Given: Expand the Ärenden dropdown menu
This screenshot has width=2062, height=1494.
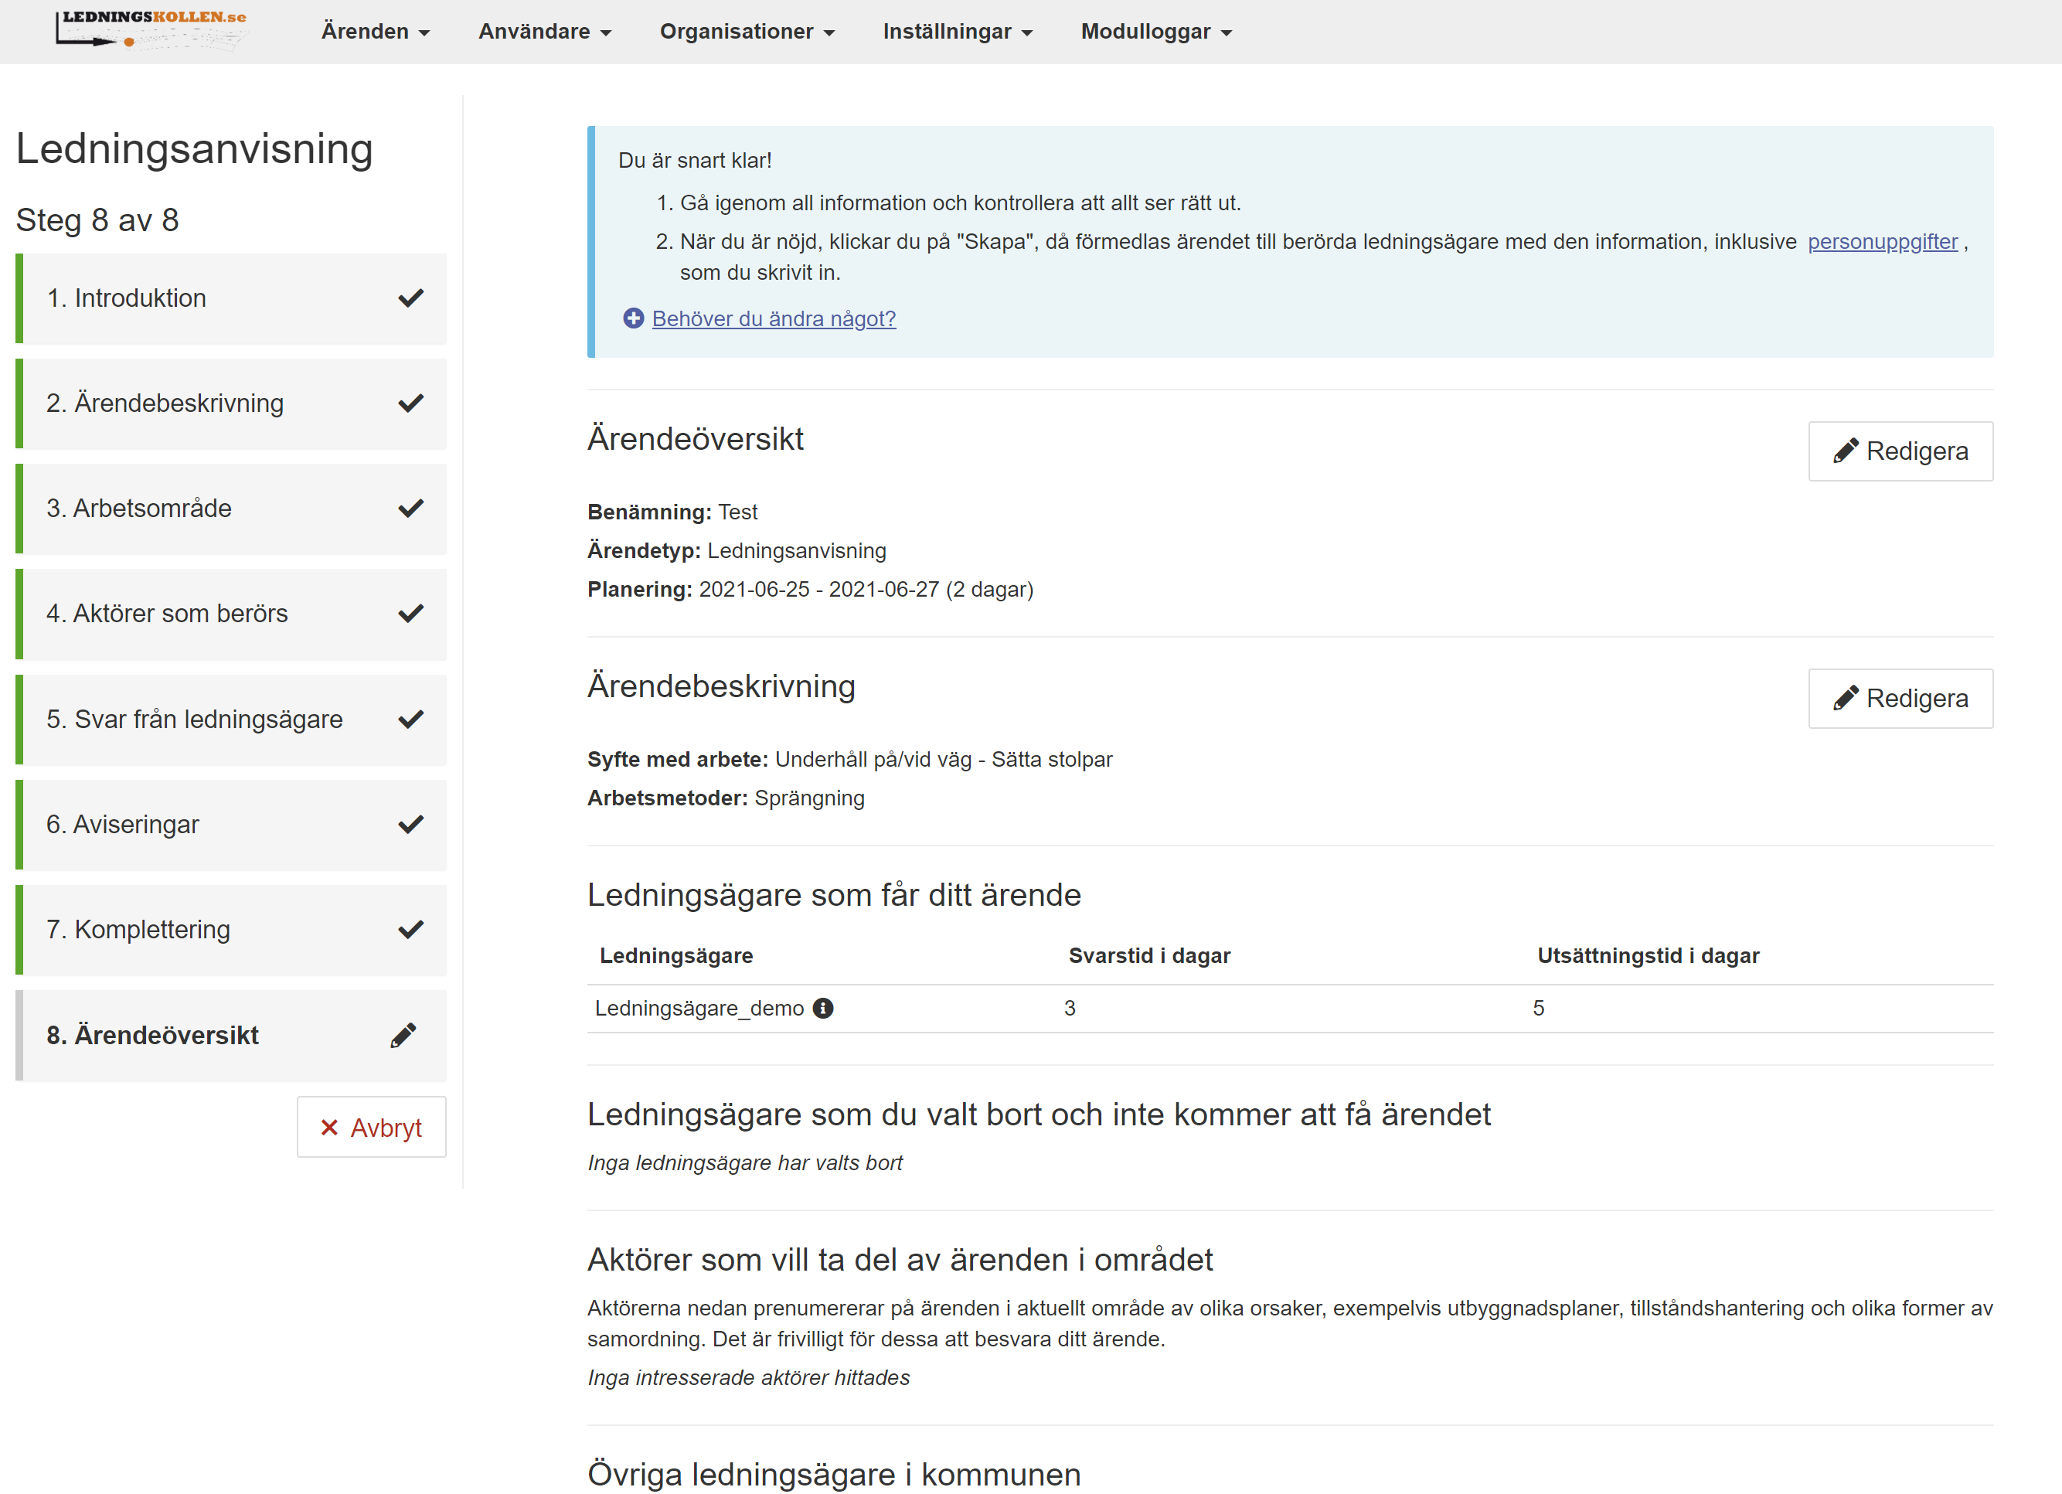Looking at the screenshot, I should (375, 31).
